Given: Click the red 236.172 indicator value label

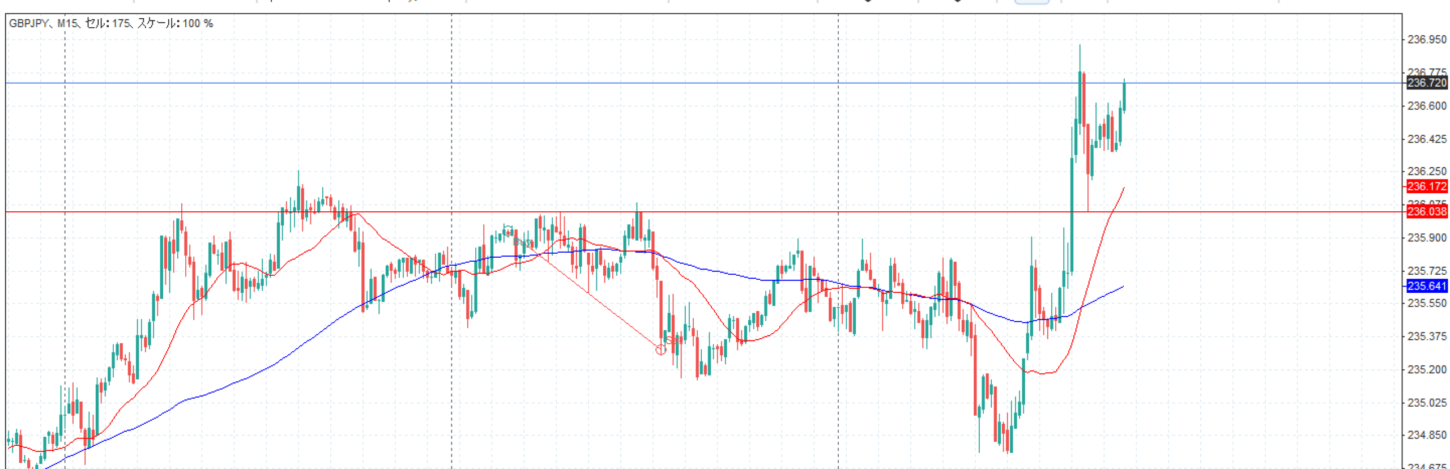Looking at the screenshot, I should point(1426,186).
